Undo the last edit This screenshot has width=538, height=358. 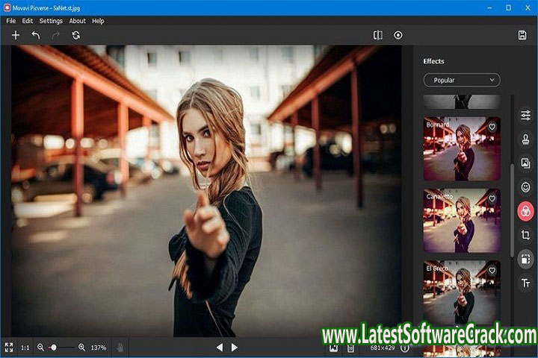pyautogui.click(x=35, y=35)
